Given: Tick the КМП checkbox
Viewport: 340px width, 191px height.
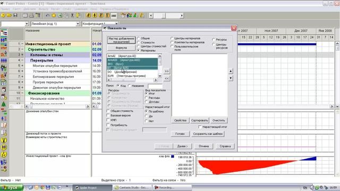Looking at the screenshot, I should click(108, 120).
